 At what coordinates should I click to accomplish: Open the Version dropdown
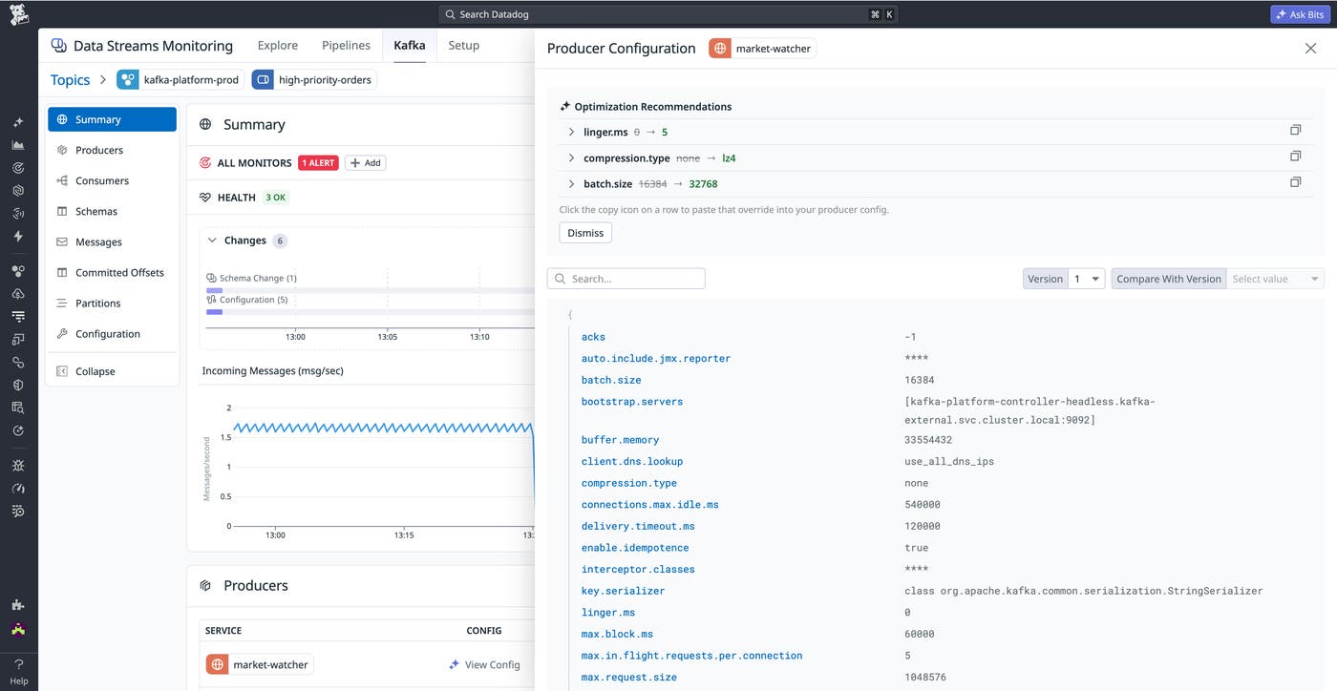1087,279
